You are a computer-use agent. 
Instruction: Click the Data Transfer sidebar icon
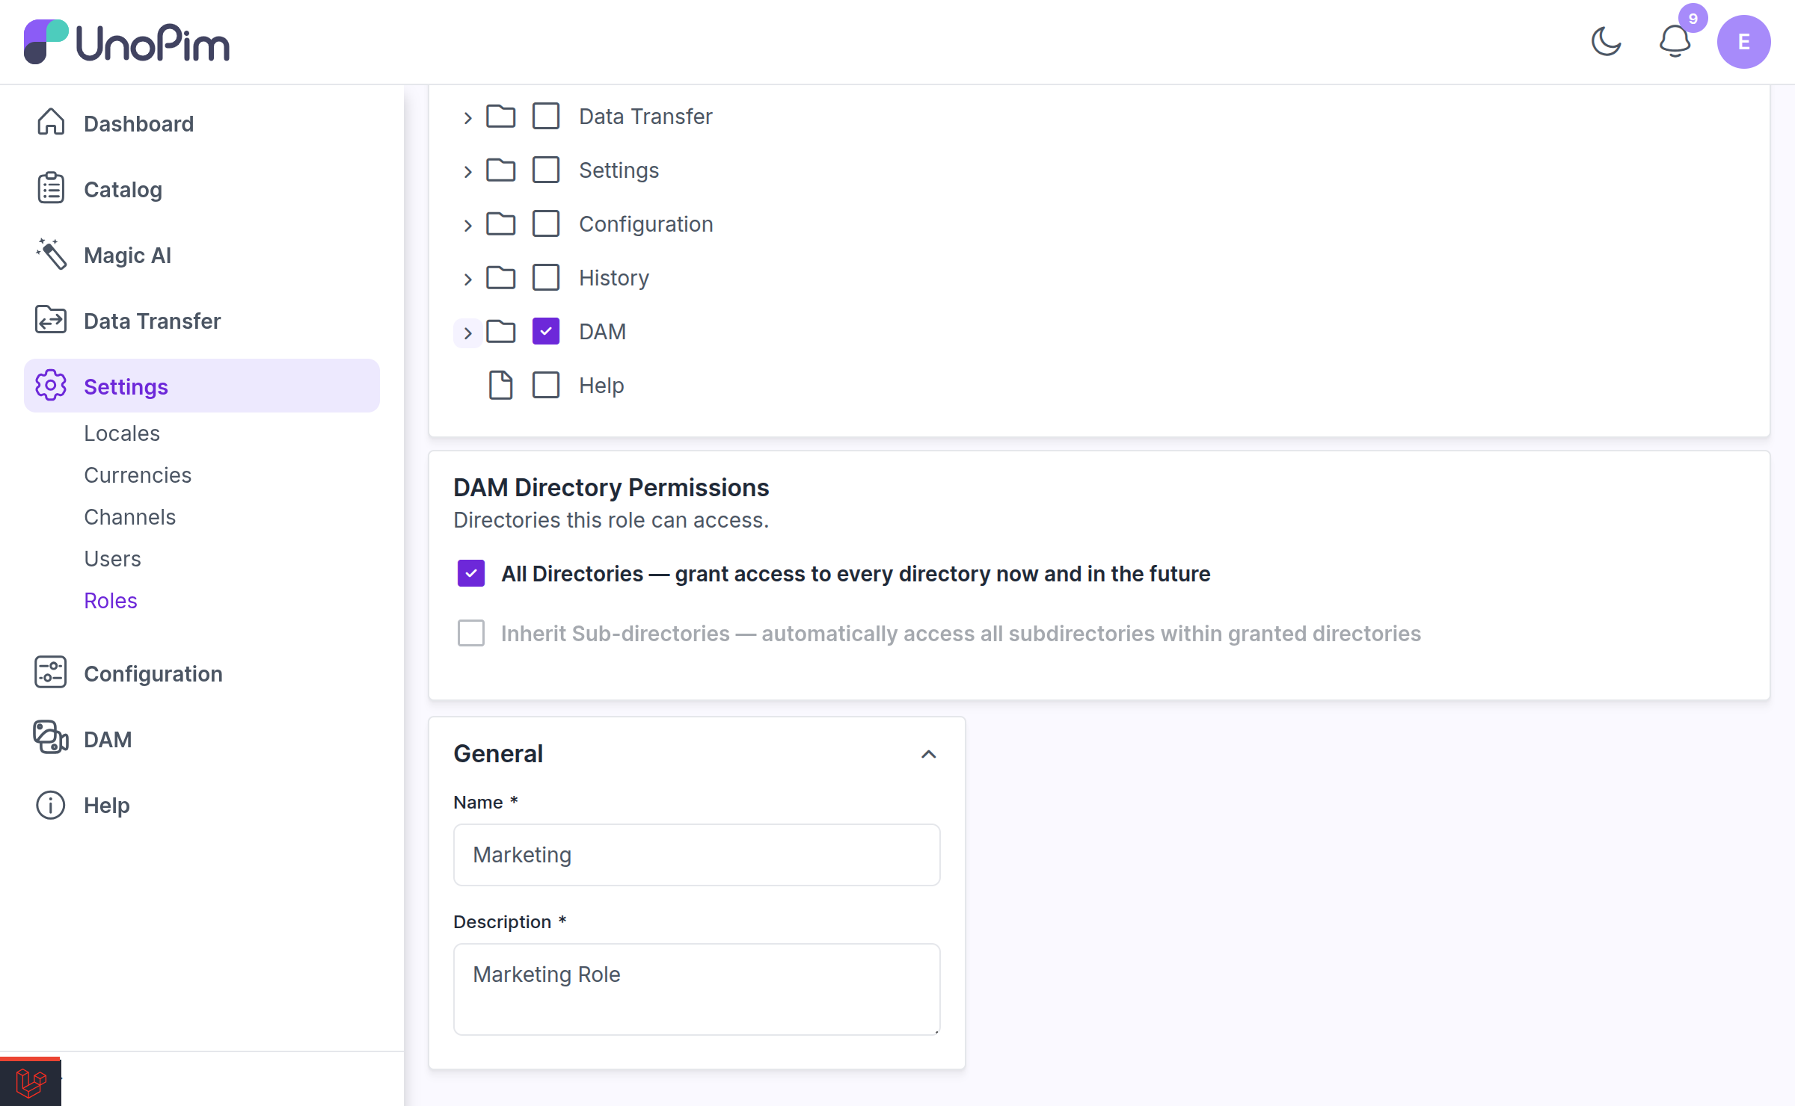(51, 320)
